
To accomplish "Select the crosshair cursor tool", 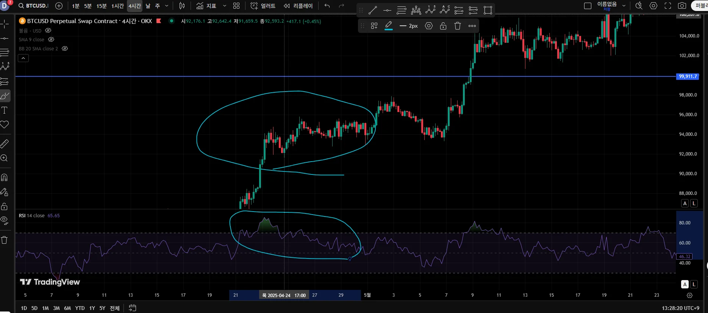I will click(x=5, y=24).
